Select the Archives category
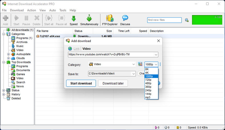Viewport: 225px width, 130px height. click(x=22, y=42)
